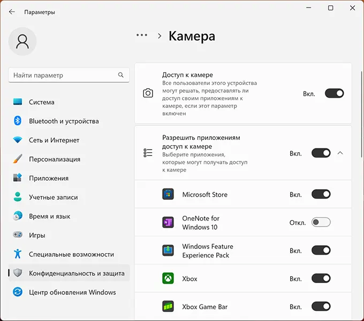Go to Игры section
This screenshot has height=321, width=364.
(x=69, y=235)
